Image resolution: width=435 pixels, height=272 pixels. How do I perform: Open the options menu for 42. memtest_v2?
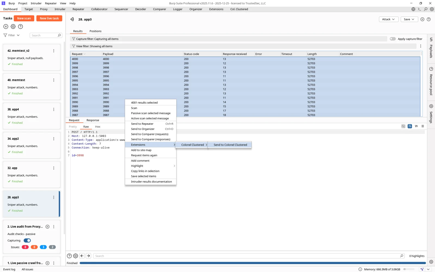(x=54, y=51)
